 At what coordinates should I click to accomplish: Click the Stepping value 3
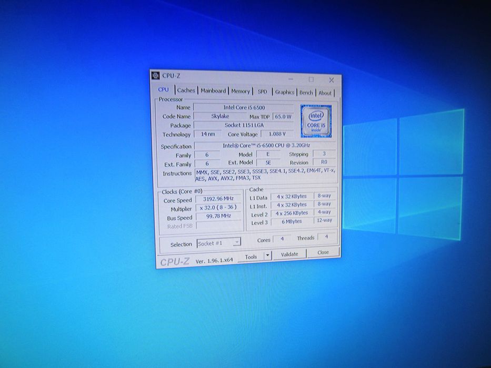point(324,154)
